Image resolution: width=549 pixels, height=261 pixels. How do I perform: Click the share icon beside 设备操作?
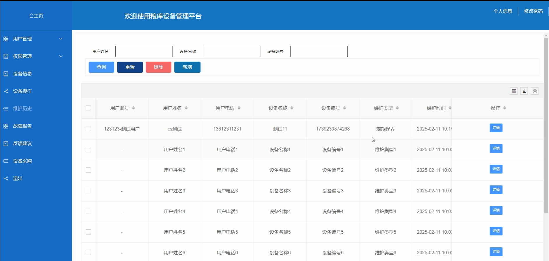pyautogui.click(x=6, y=91)
